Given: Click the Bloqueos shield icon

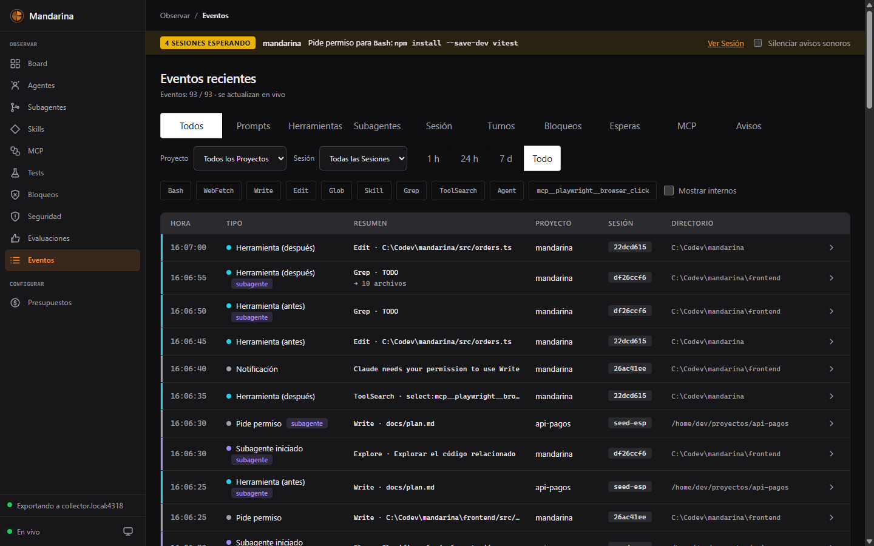Looking at the screenshot, I should [15, 195].
